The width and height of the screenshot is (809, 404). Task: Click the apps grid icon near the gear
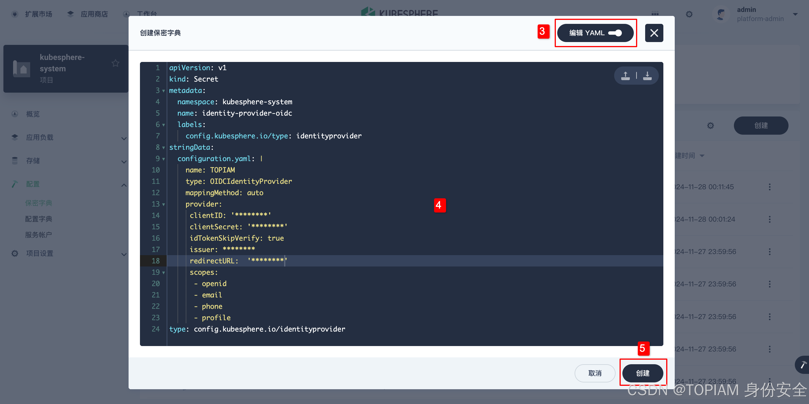655,14
